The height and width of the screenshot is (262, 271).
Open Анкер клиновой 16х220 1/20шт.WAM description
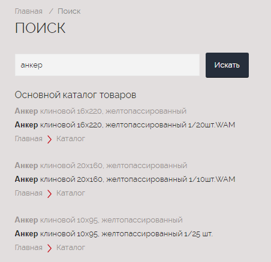125,125
